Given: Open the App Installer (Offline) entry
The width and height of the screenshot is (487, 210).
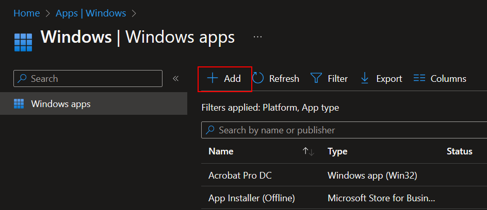Looking at the screenshot, I should [251, 198].
